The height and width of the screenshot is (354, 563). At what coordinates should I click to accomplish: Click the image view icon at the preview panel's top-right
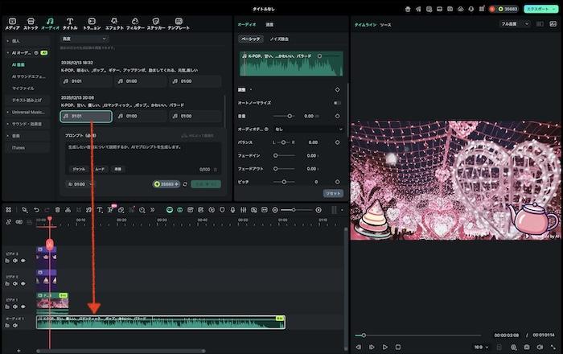(553, 24)
